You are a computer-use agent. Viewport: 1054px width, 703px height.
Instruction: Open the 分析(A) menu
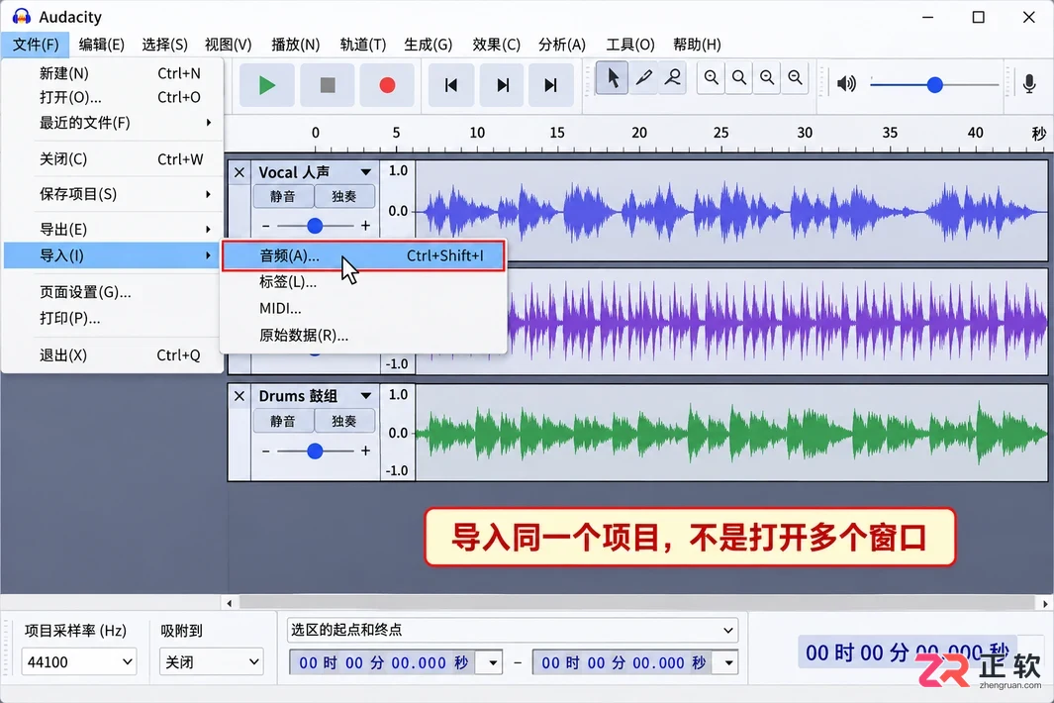[x=562, y=45]
